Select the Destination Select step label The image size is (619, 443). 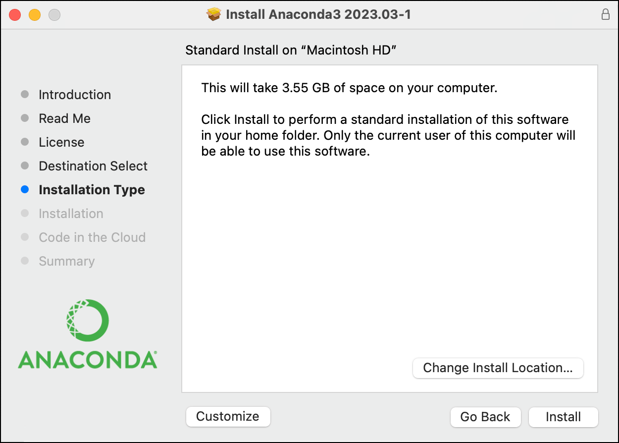[x=93, y=166]
